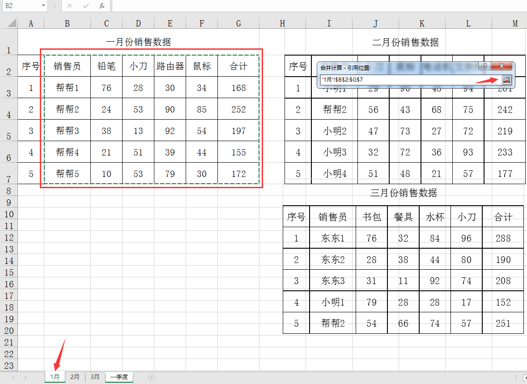The height and width of the screenshot is (384, 527).
Task: Click the title 三月份销售数据
Action: [404, 193]
